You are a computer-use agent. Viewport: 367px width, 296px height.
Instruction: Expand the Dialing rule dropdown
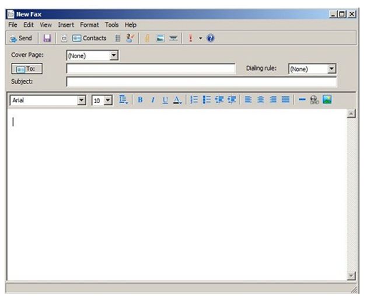point(331,69)
